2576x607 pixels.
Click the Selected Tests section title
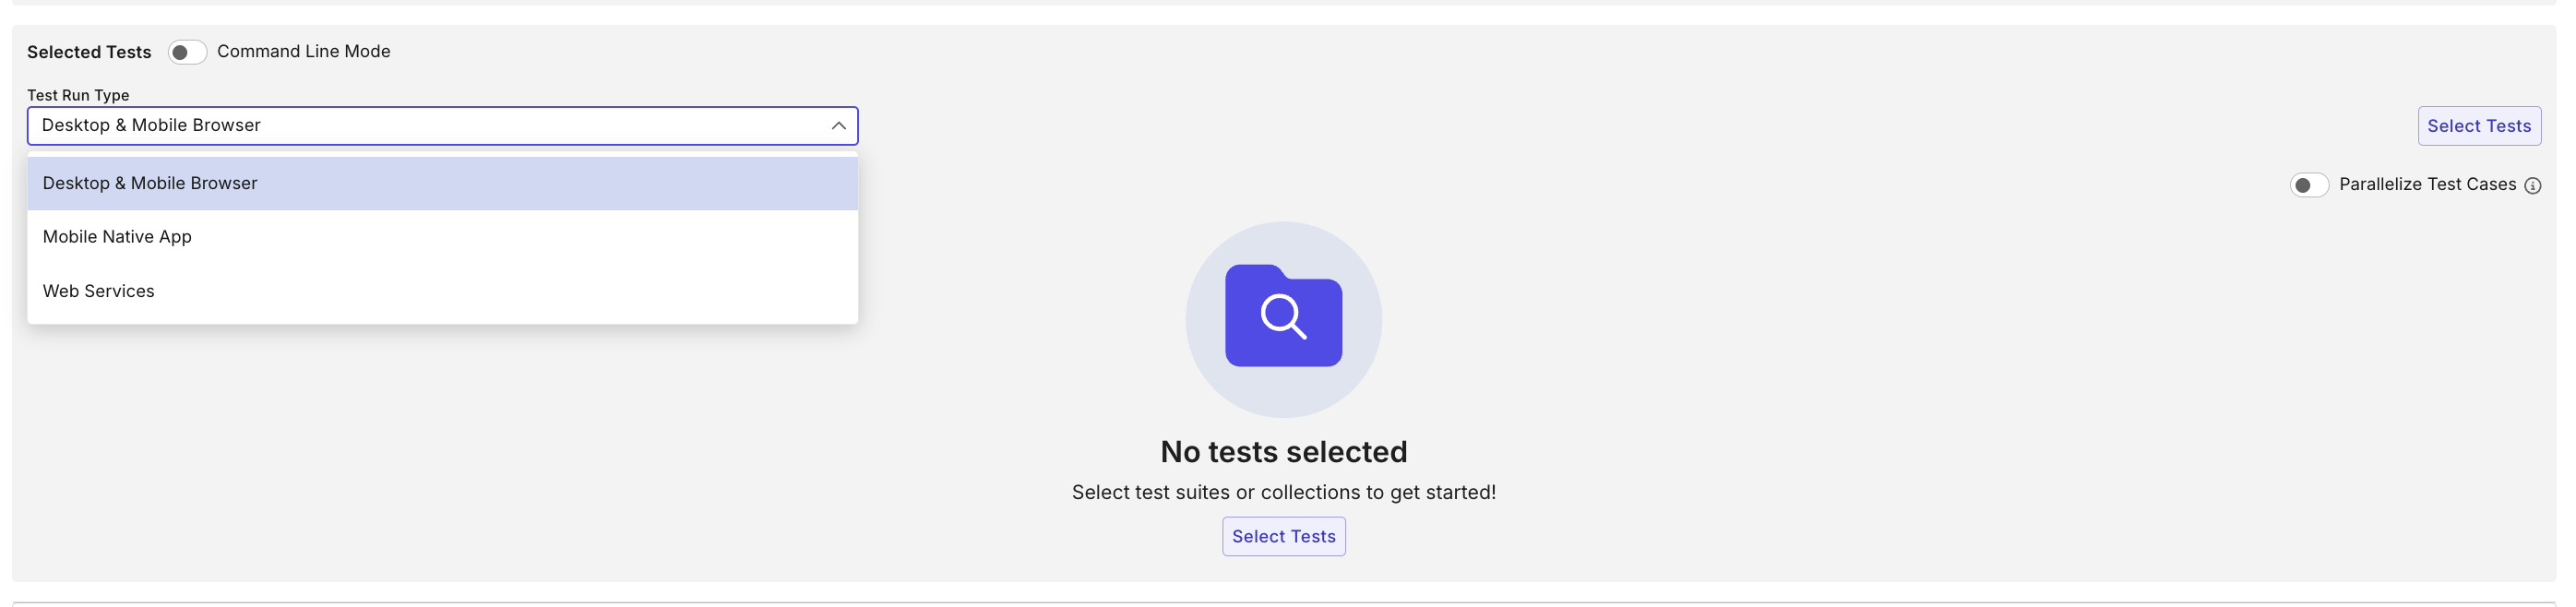89,52
